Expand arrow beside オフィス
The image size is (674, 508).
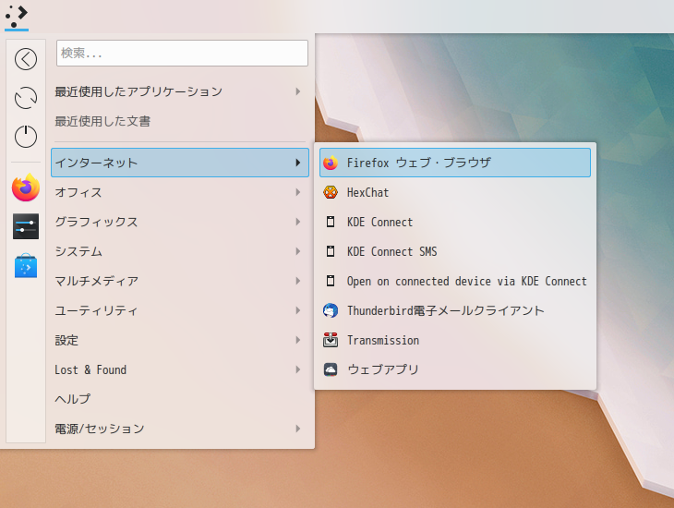(x=298, y=192)
